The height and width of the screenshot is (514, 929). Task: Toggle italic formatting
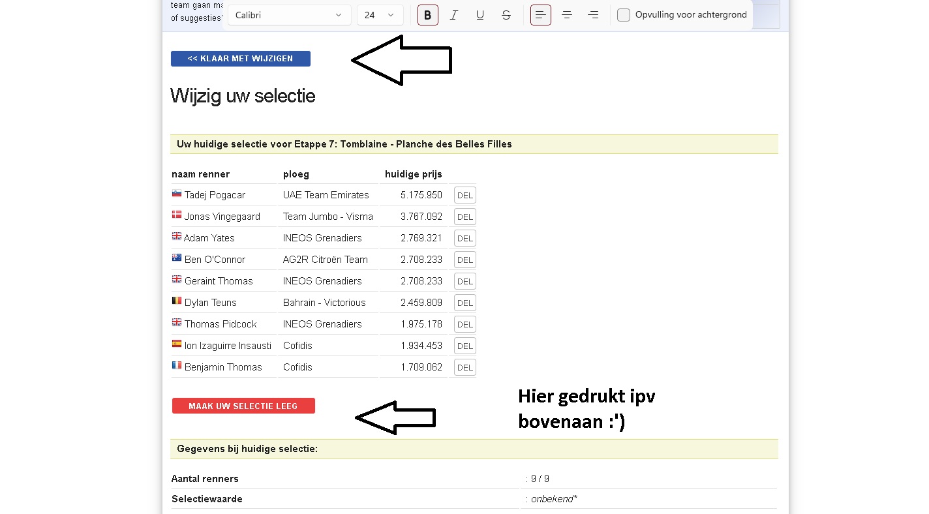point(454,15)
